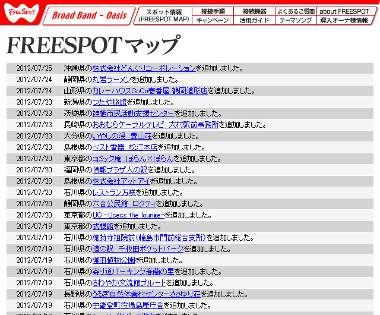Image resolution: width=380 pixels, height=315 pixels.
Task: Open 中能登町役場鳥屋庁舎 link
Action: [128, 305]
